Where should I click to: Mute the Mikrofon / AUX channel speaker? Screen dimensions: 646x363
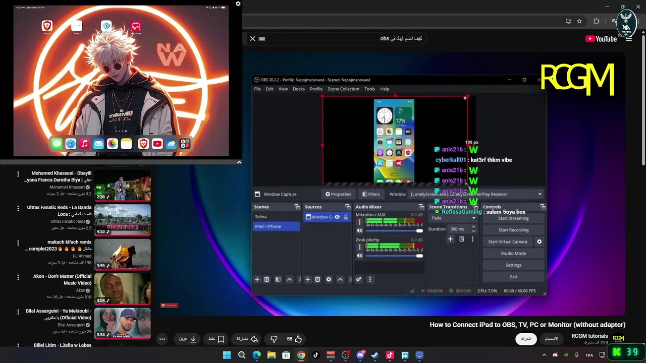pos(359,230)
